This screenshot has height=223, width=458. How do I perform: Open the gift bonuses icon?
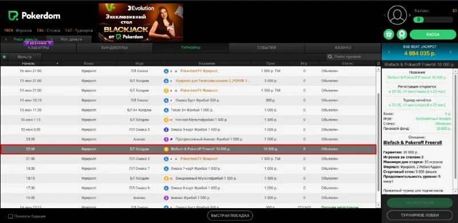coord(389,34)
